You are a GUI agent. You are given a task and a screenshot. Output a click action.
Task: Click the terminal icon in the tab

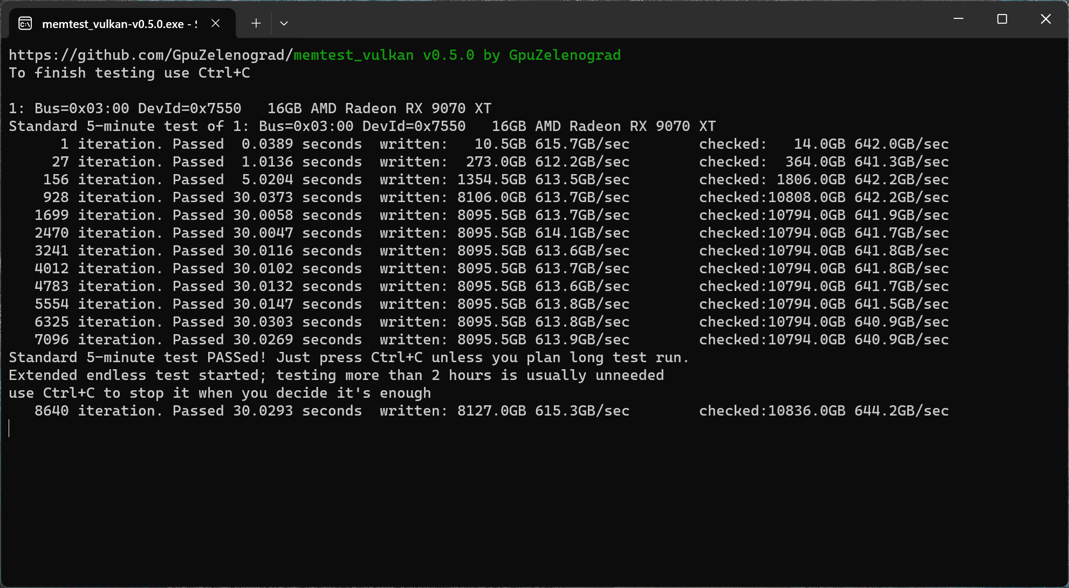click(x=25, y=24)
